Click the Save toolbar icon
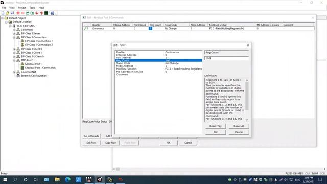 12,13
